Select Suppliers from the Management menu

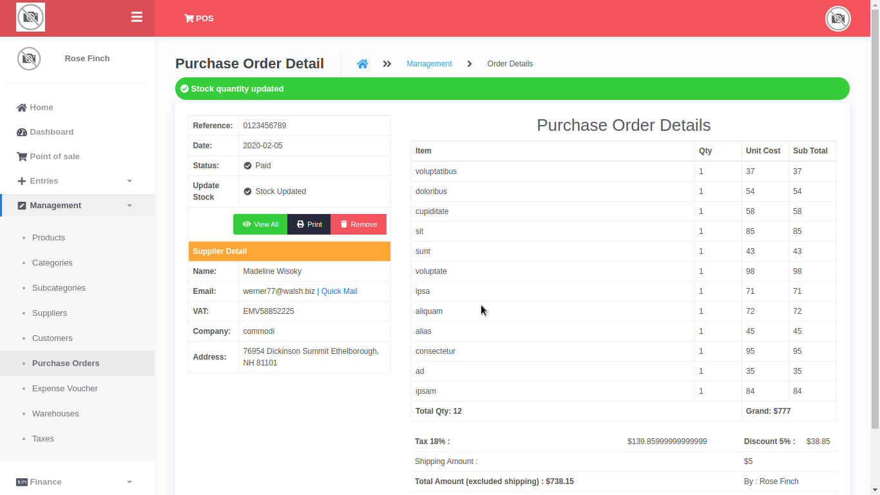point(49,313)
